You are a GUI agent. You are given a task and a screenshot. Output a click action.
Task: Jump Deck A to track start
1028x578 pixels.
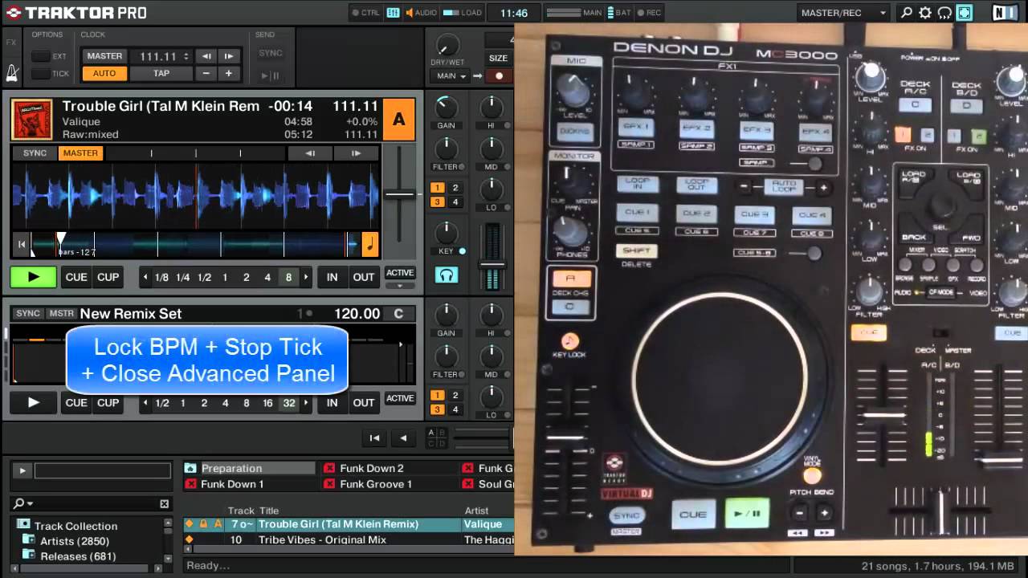click(22, 245)
